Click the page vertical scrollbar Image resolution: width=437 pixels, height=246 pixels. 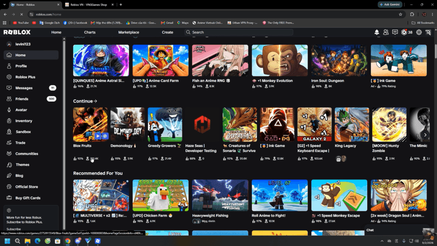435,51
